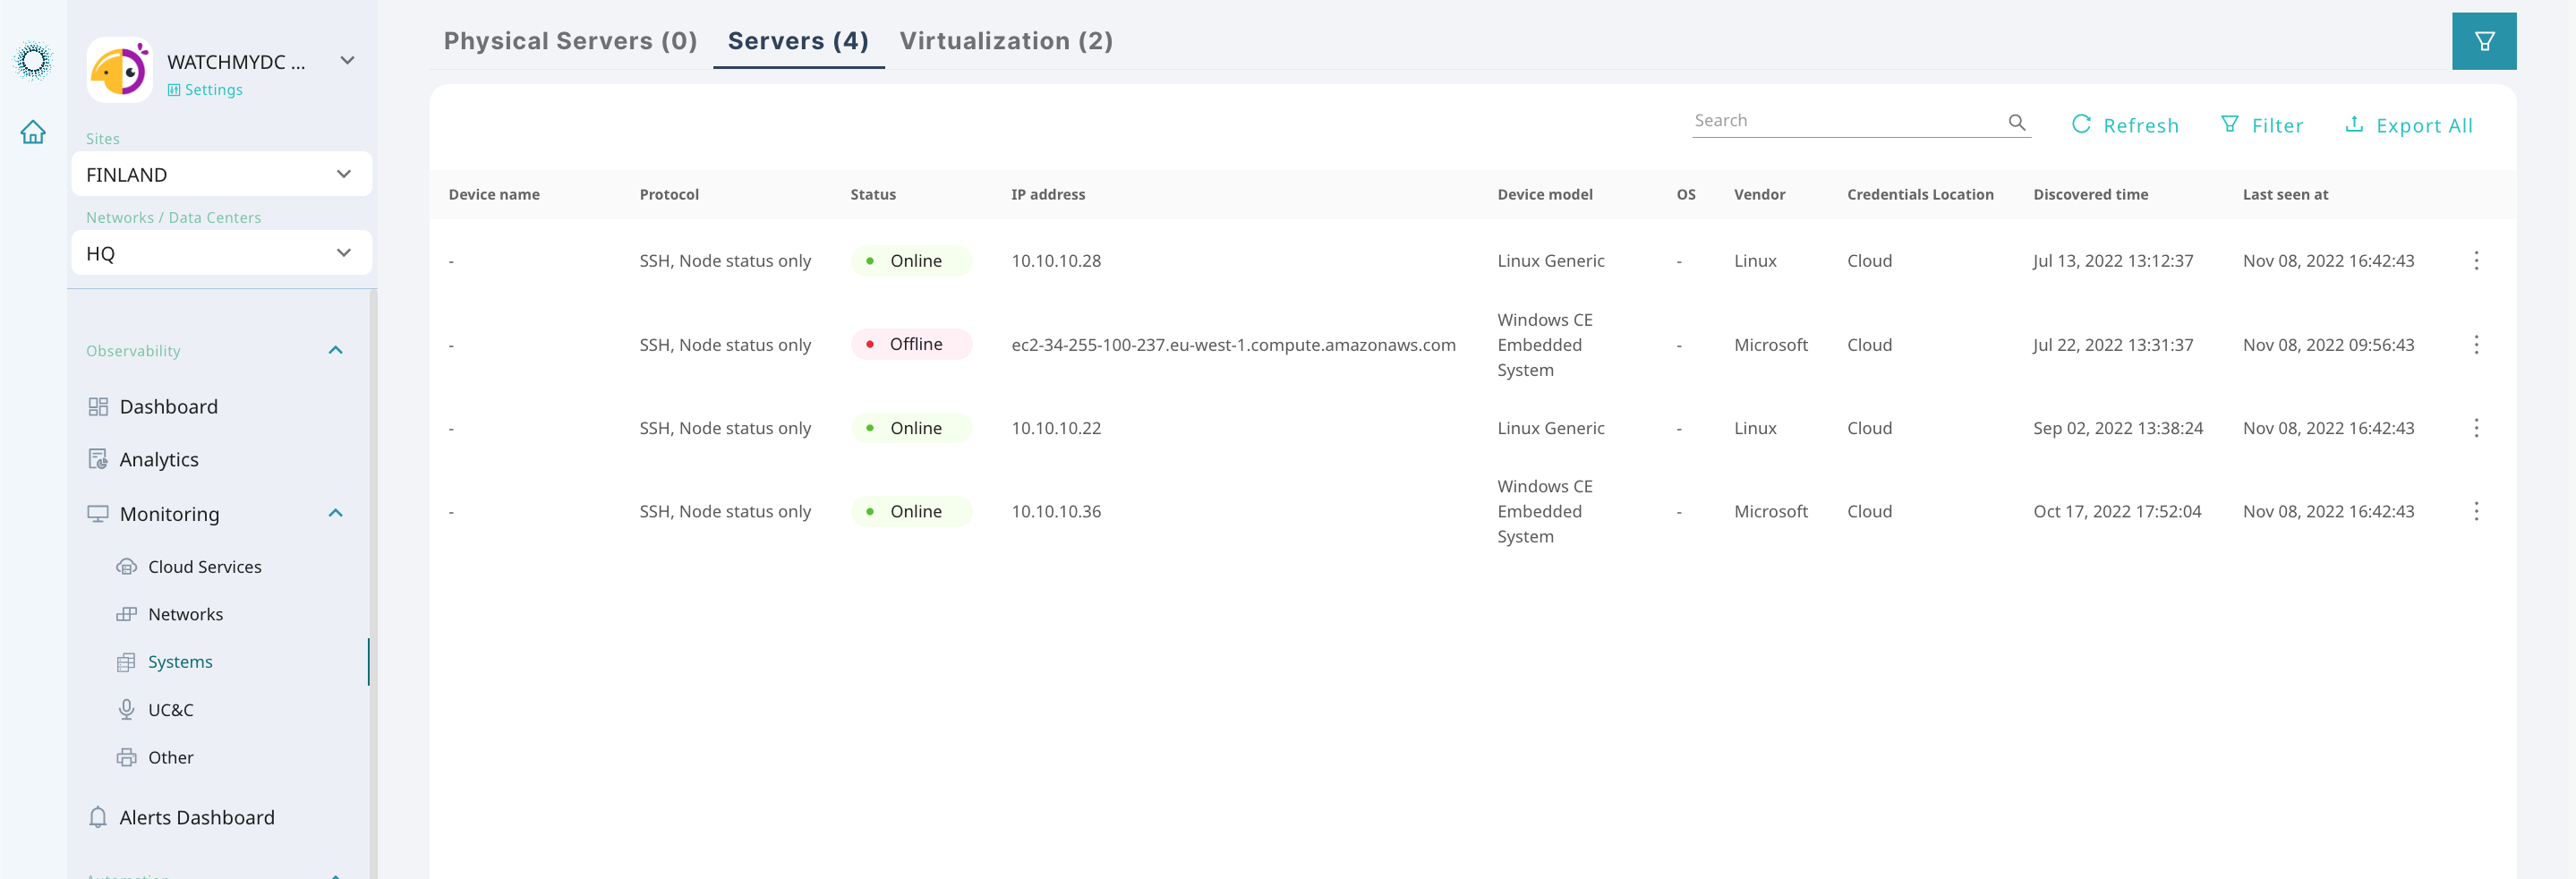Click the Refresh link
The image size is (2576, 879).
[x=2126, y=124]
